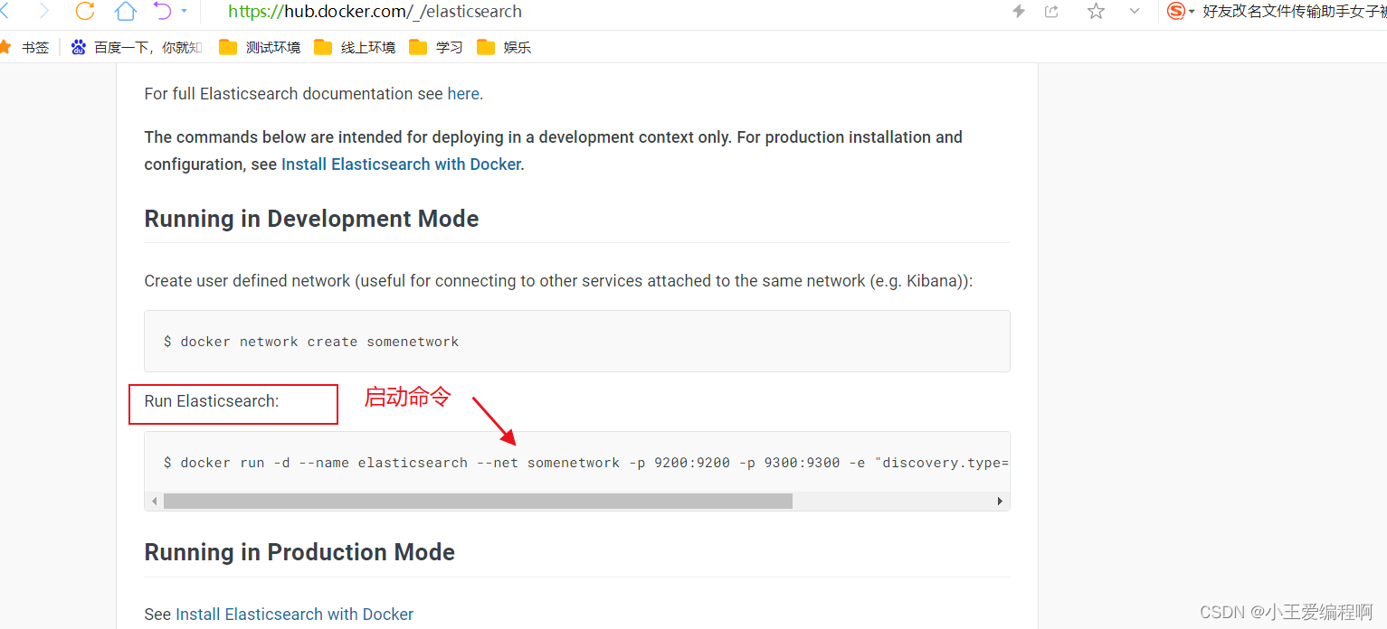Screen dimensions: 1387x629
Task: Click the address bar URL hub.docker.com
Action: point(375,12)
